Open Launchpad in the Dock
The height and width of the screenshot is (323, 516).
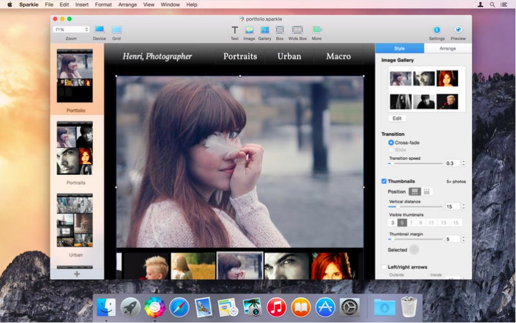pos(130,307)
